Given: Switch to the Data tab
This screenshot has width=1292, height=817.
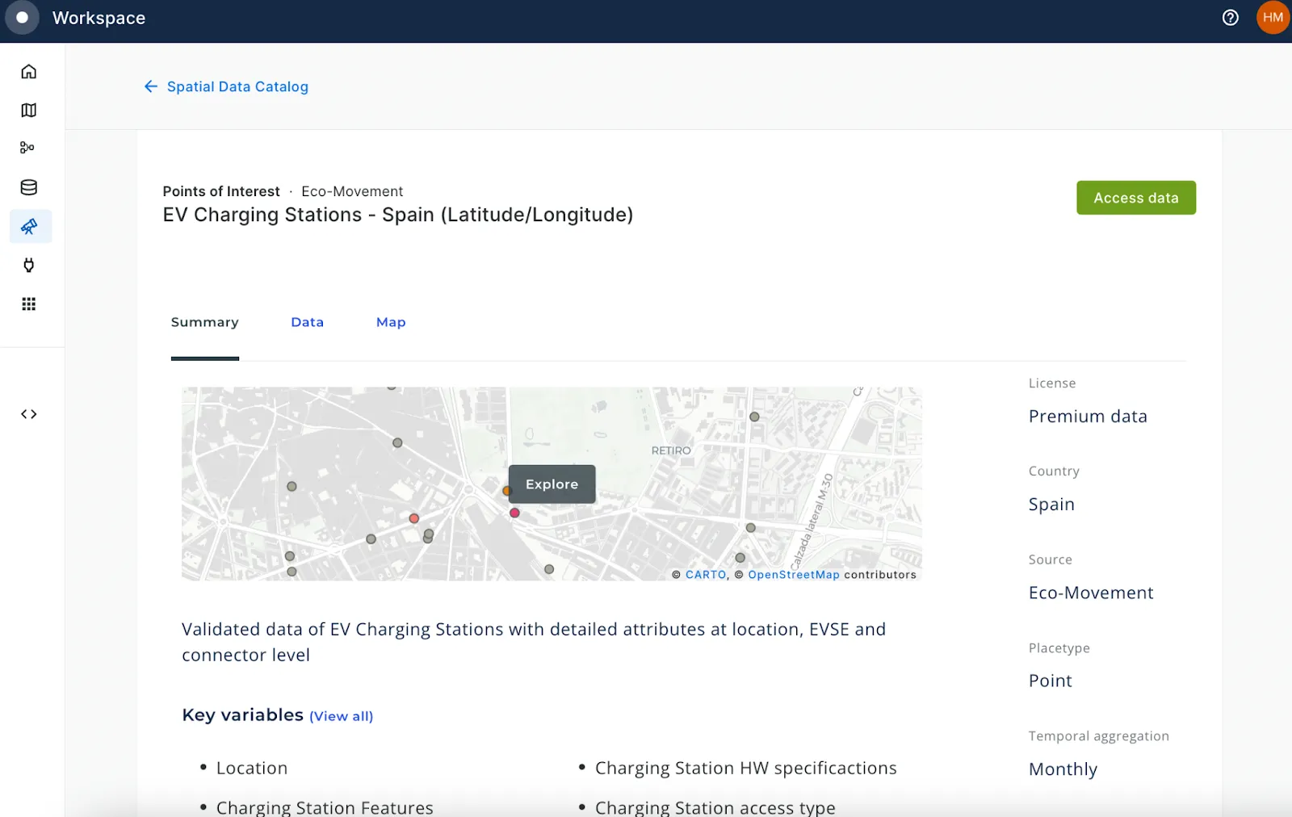Looking at the screenshot, I should coord(307,322).
